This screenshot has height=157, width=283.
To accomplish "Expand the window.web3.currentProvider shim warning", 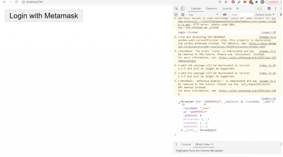I will point(179,37).
